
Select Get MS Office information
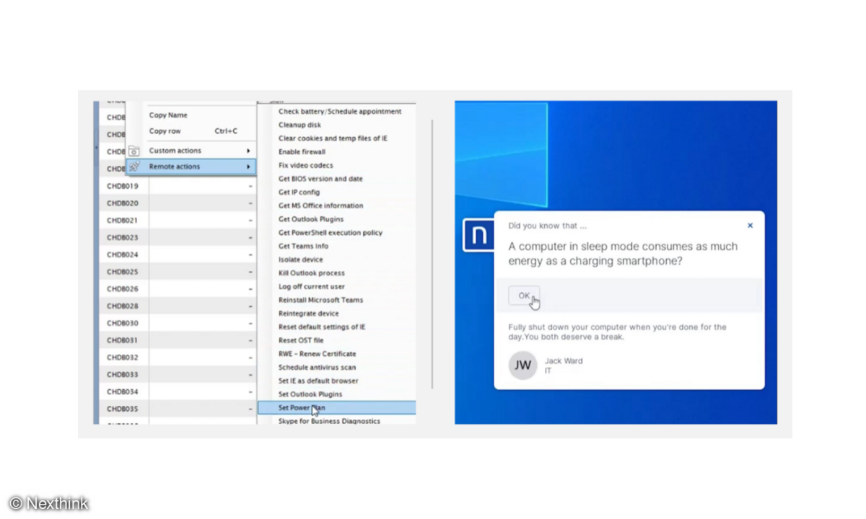(x=321, y=205)
